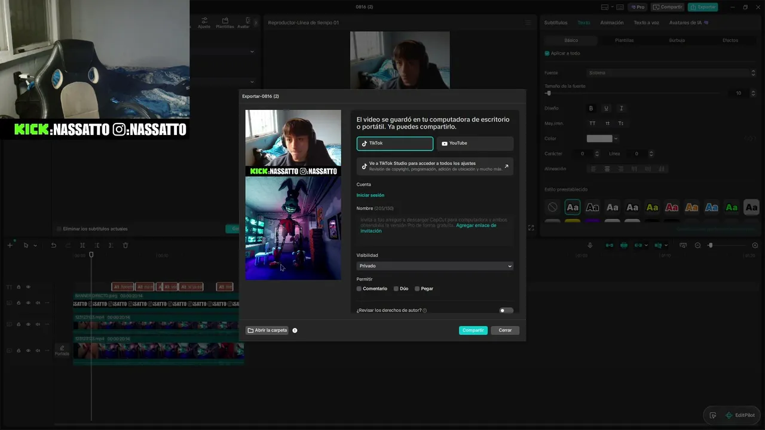Open the Texto a voz tab
765x430 pixels.
click(x=647, y=23)
